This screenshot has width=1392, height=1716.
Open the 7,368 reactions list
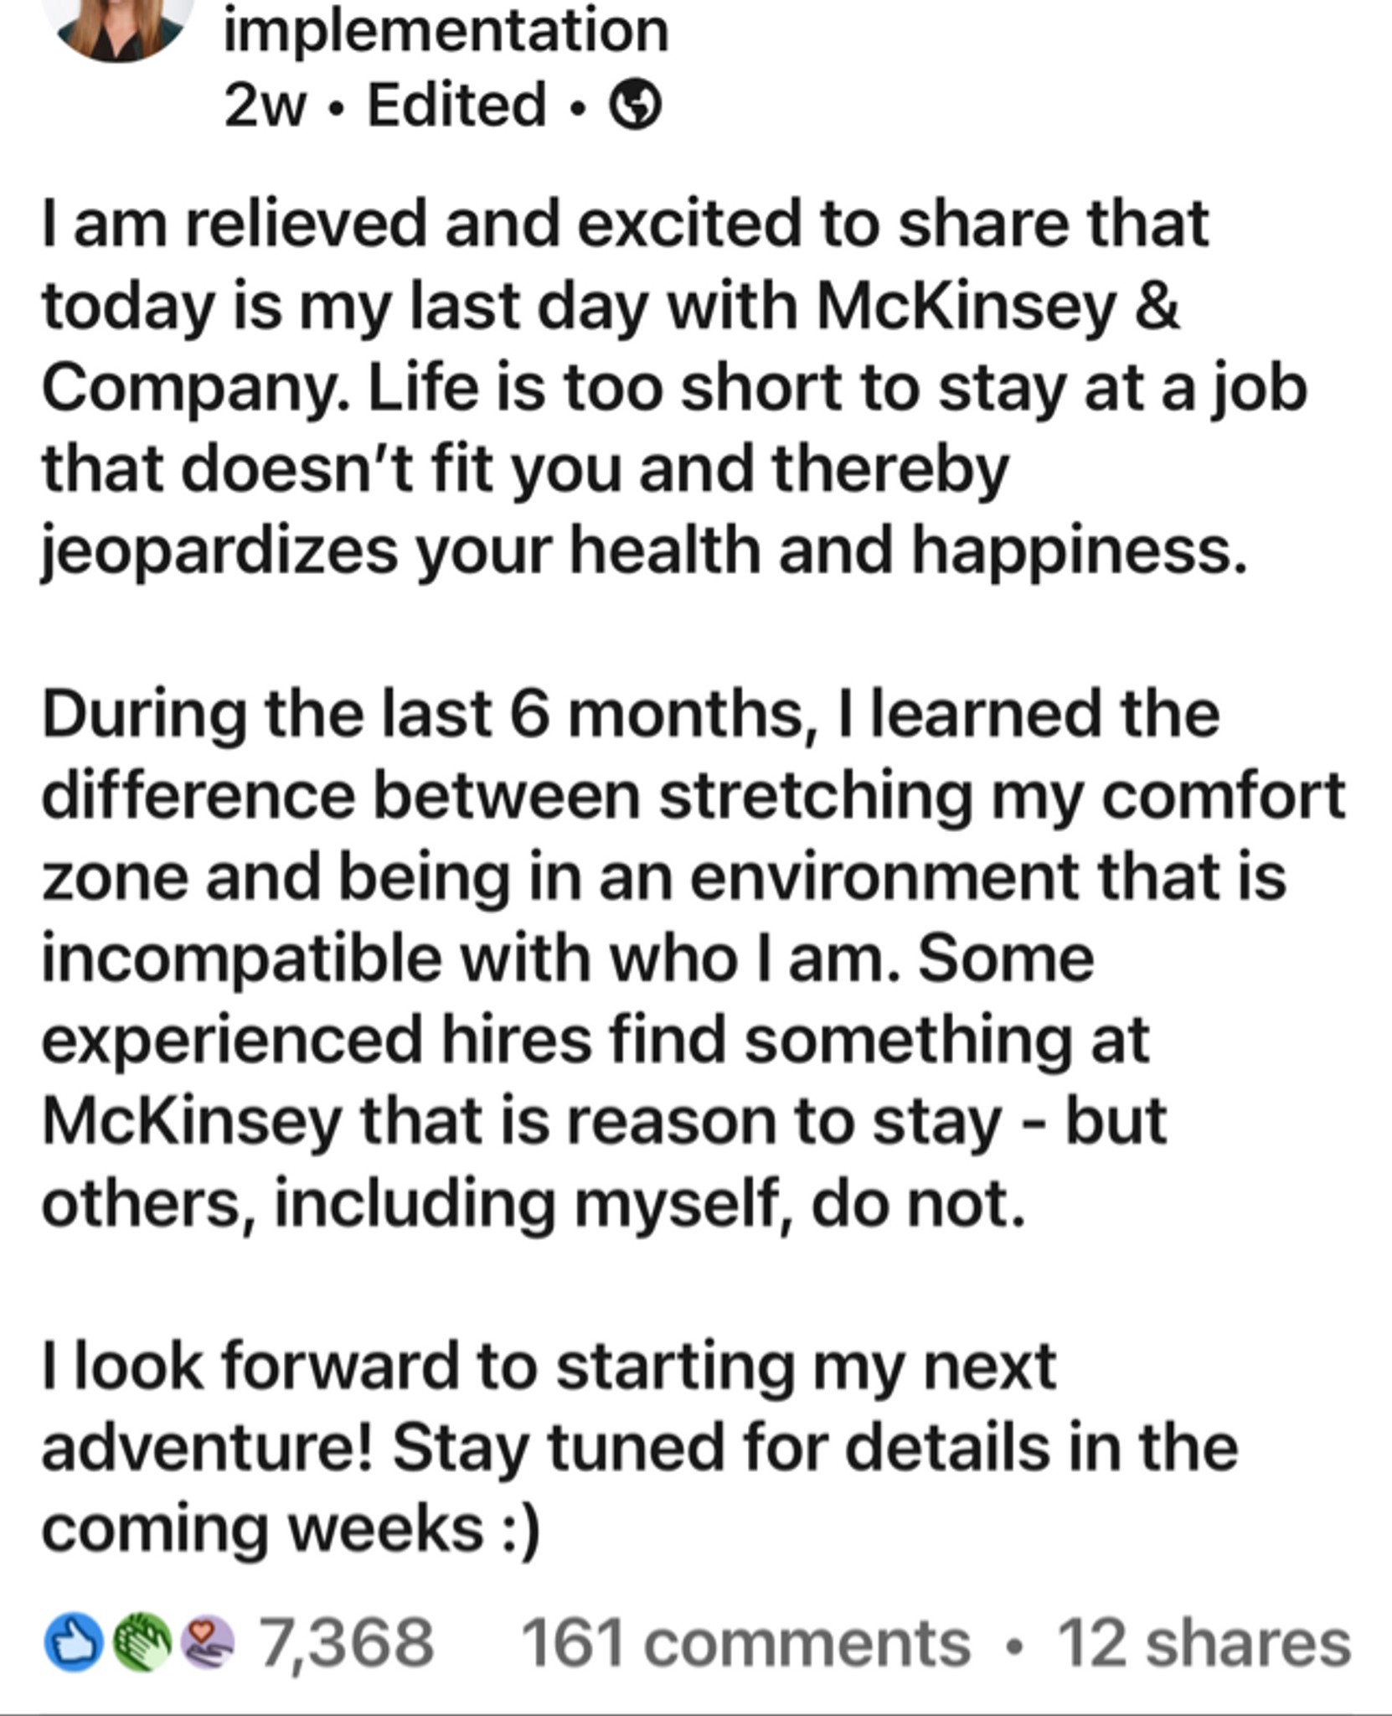[346, 1644]
